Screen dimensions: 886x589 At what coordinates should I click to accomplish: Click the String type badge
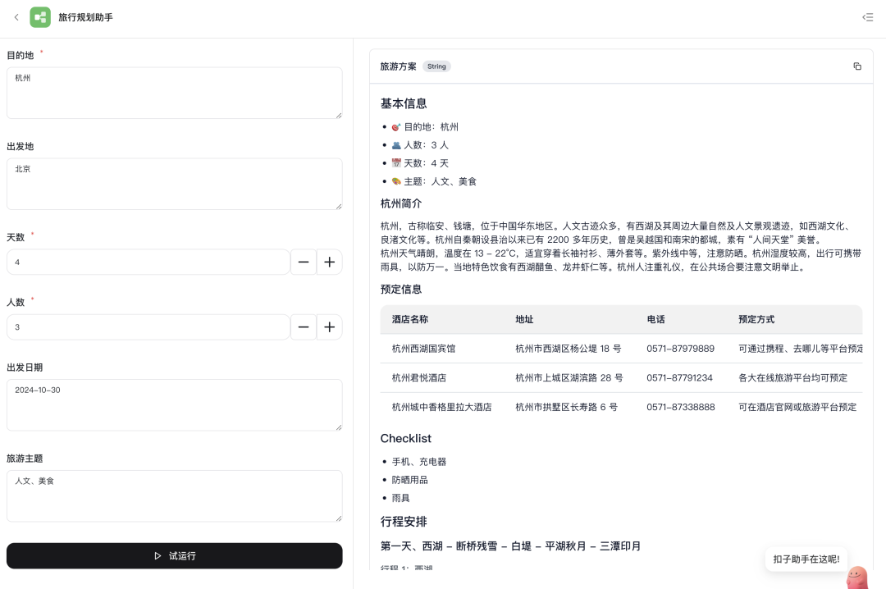pyautogui.click(x=436, y=66)
